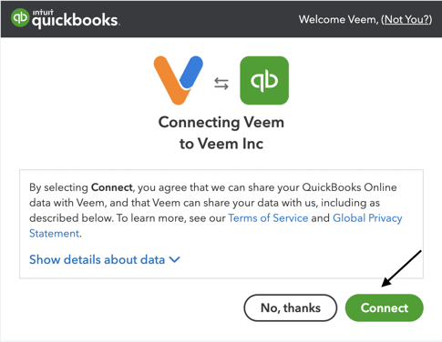Click the small intuit text above quickbooks

[x=43, y=13]
